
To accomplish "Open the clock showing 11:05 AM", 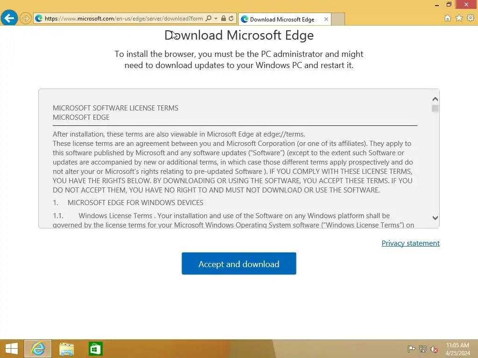I will (x=458, y=349).
